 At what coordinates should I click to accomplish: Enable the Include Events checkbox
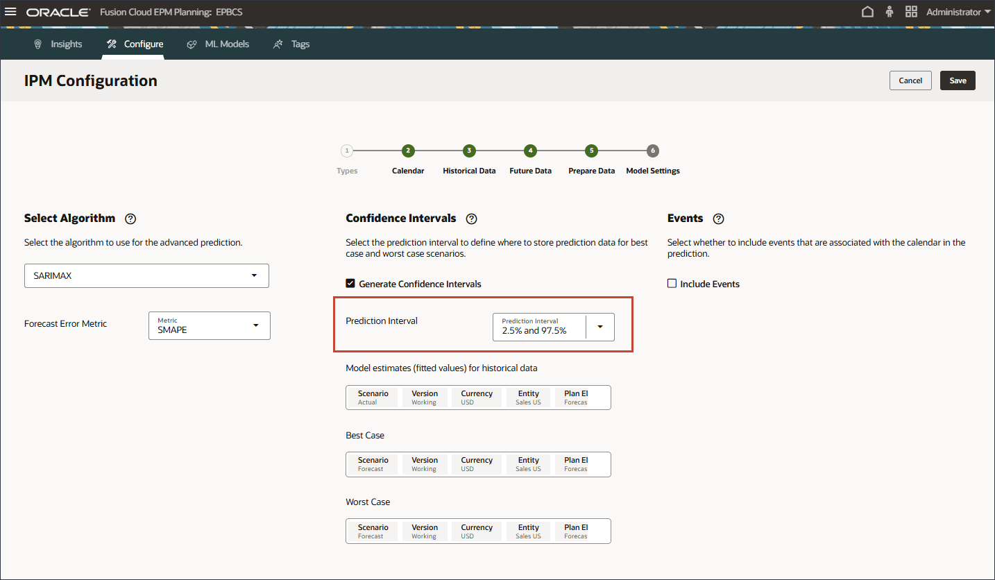coord(672,284)
